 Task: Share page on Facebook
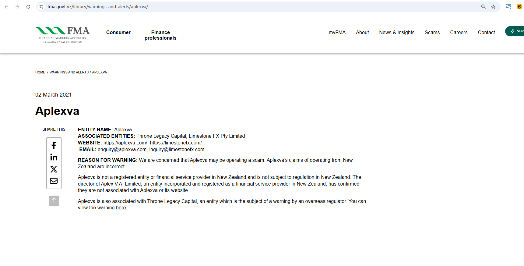point(54,146)
